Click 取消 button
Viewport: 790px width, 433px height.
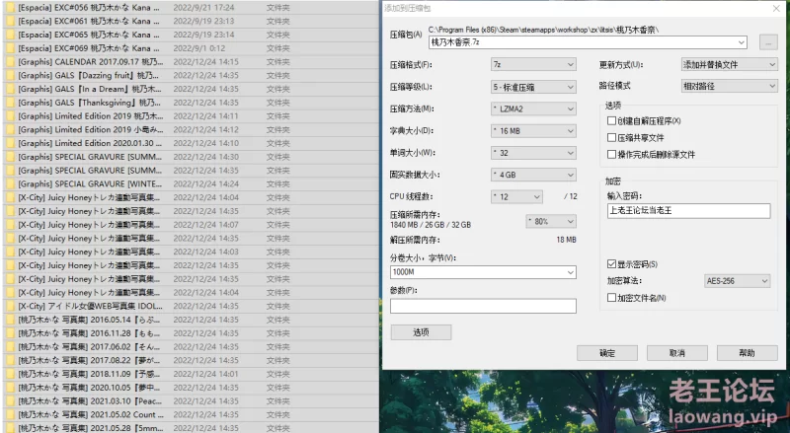click(677, 353)
